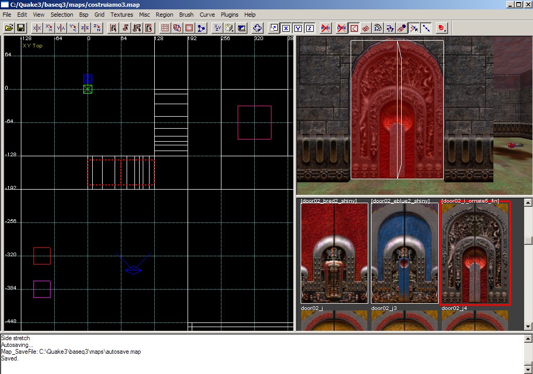Click the 'Saved.' console line
This screenshot has width=533, height=374.
pyautogui.click(x=10, y=358)
